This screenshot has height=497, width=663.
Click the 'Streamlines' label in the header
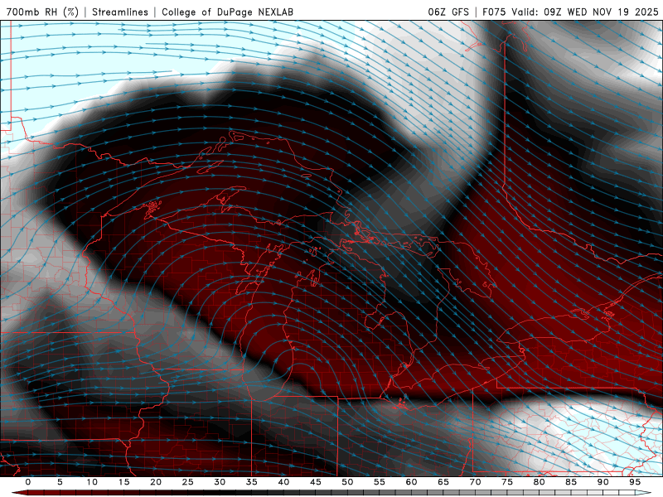pyautogui.click(x=120, y=12)
